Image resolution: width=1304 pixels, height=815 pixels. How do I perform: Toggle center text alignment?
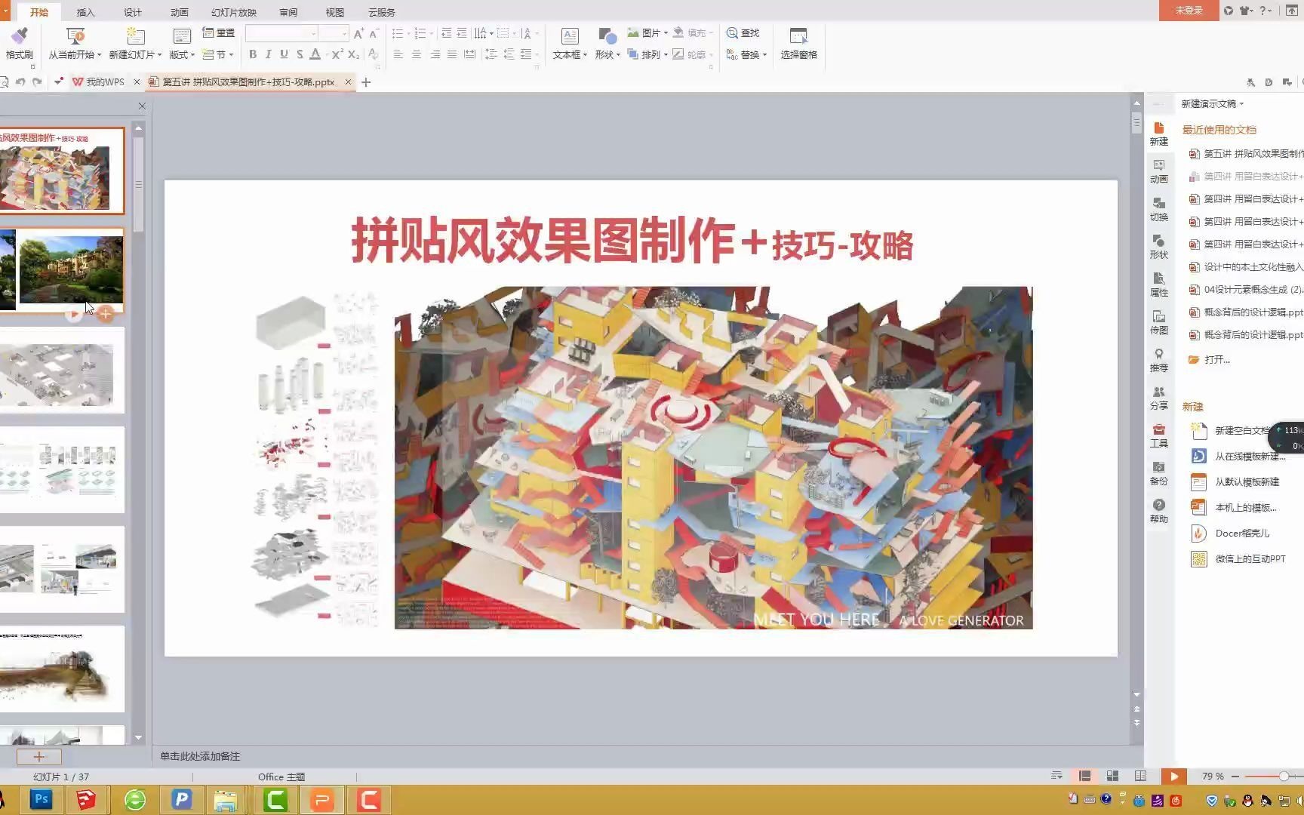click(416, 54)
